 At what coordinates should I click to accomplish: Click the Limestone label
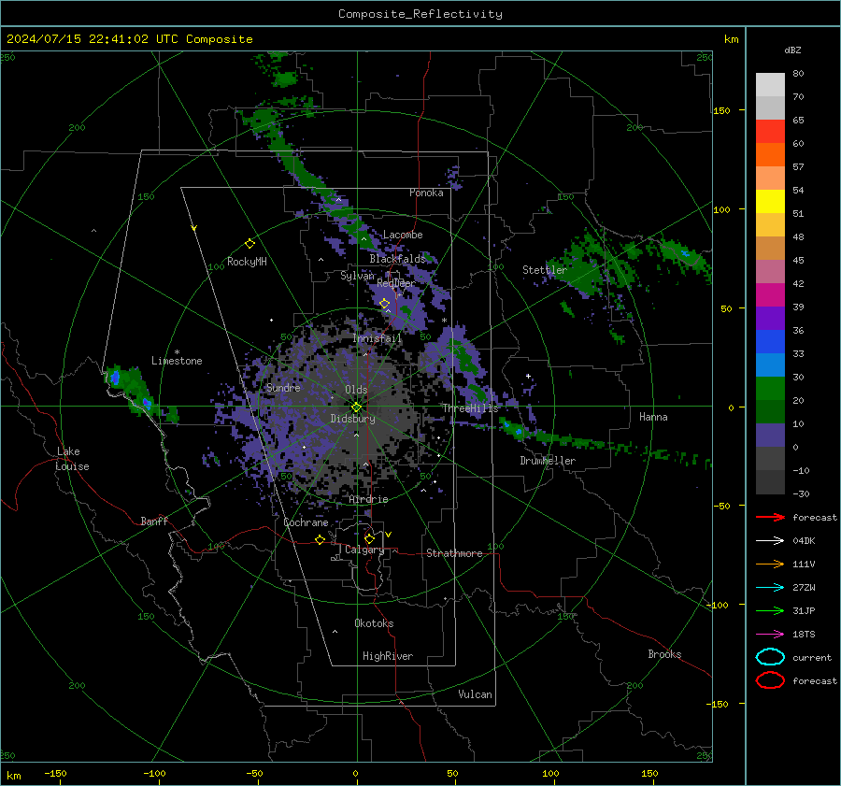(177, 361)
